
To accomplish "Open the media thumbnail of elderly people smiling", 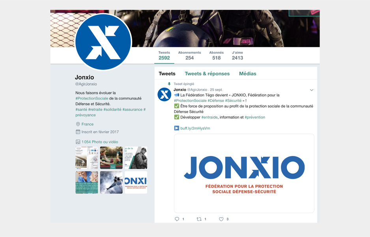I will tap(87, 182).
